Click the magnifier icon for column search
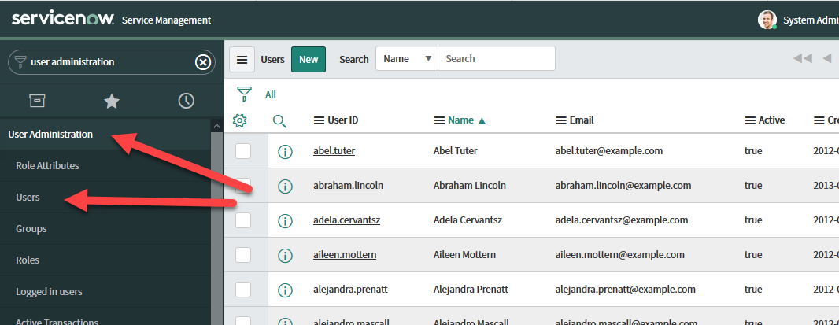This screenshot has width=839, height=325. tap(279, 121)
